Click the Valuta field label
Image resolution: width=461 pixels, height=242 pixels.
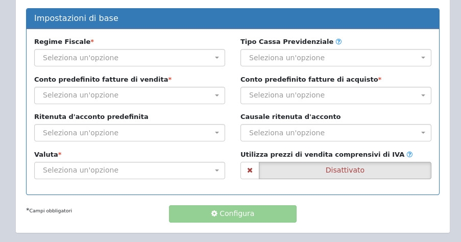coord(46,155)
